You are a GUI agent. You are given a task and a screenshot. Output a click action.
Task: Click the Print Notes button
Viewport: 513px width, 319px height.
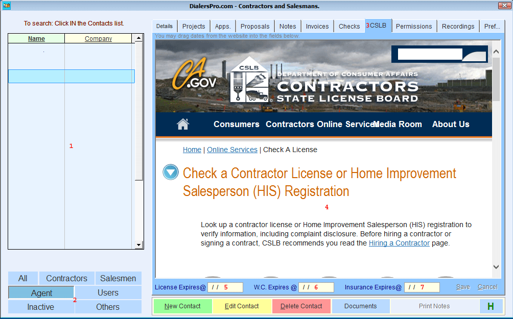tap(434, 306)
